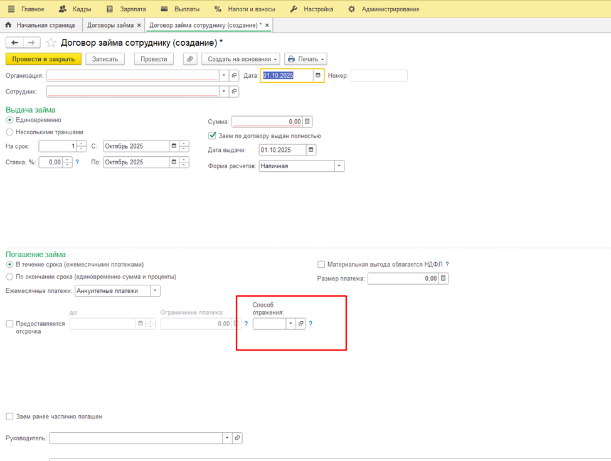This screenshot has height=461, width=611.
Task: Open the Зарплата menu section
Action: [x=125, y=9]
